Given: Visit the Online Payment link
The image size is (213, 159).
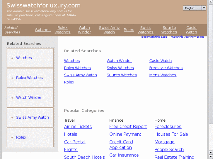Looking at the screenshot, I should 125,134.
